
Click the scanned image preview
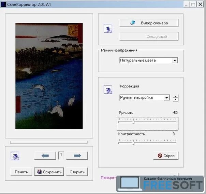[49, 76]
